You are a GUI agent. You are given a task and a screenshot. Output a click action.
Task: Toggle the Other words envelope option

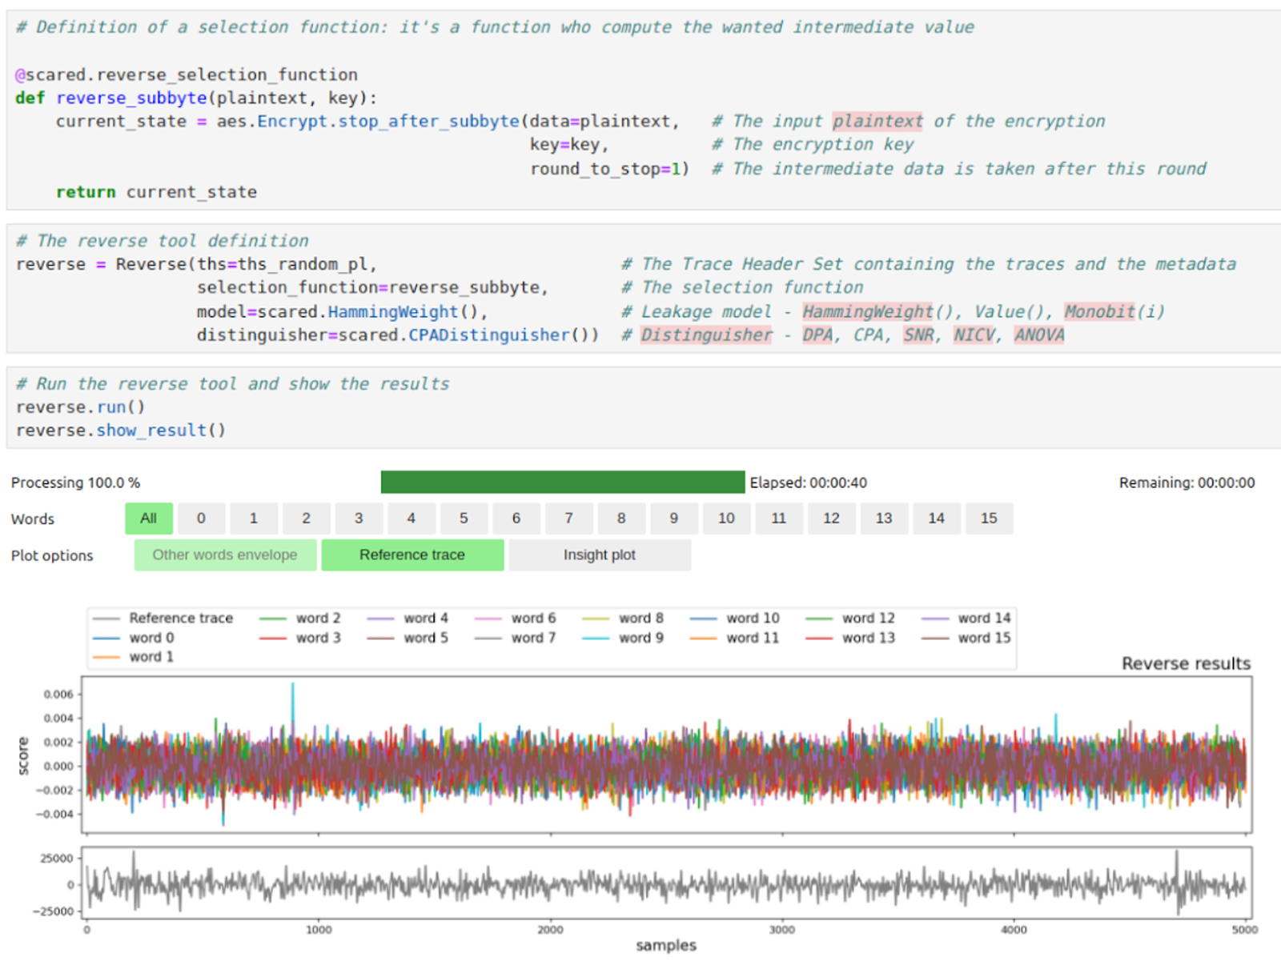[x=224, y=555]
